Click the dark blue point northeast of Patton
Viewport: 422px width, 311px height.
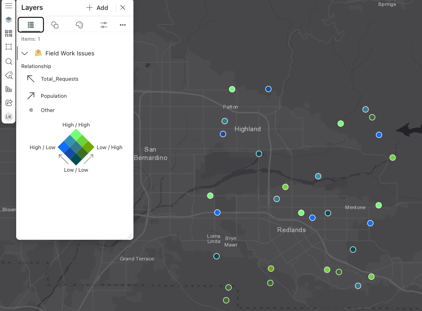click(x=268, y=89)
